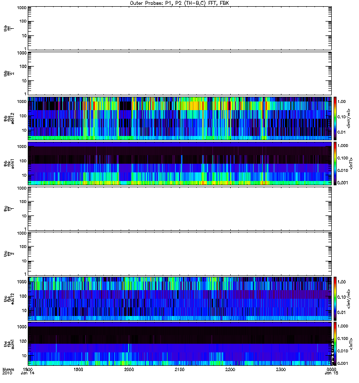Screen dimensions: 359x383
Task: Click the empty thb fff 1 plot area
Action: tap(180, 28)
